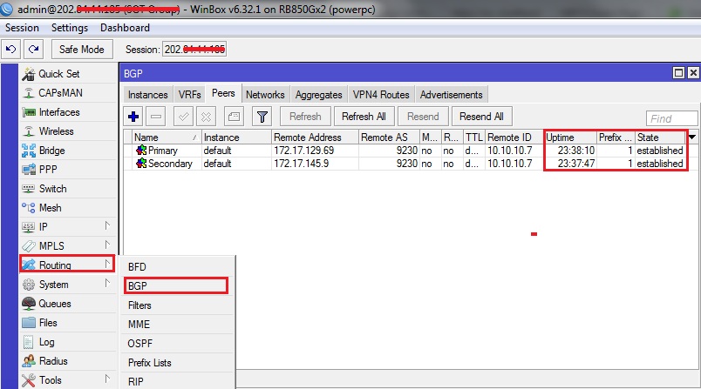Select MME in Routing submenu
This screenshot has height=389, width=701.
pos(177,325)
